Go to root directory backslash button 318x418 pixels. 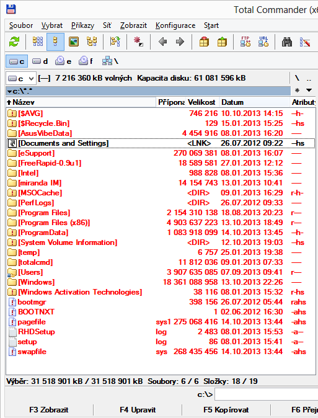click(297, 78)
